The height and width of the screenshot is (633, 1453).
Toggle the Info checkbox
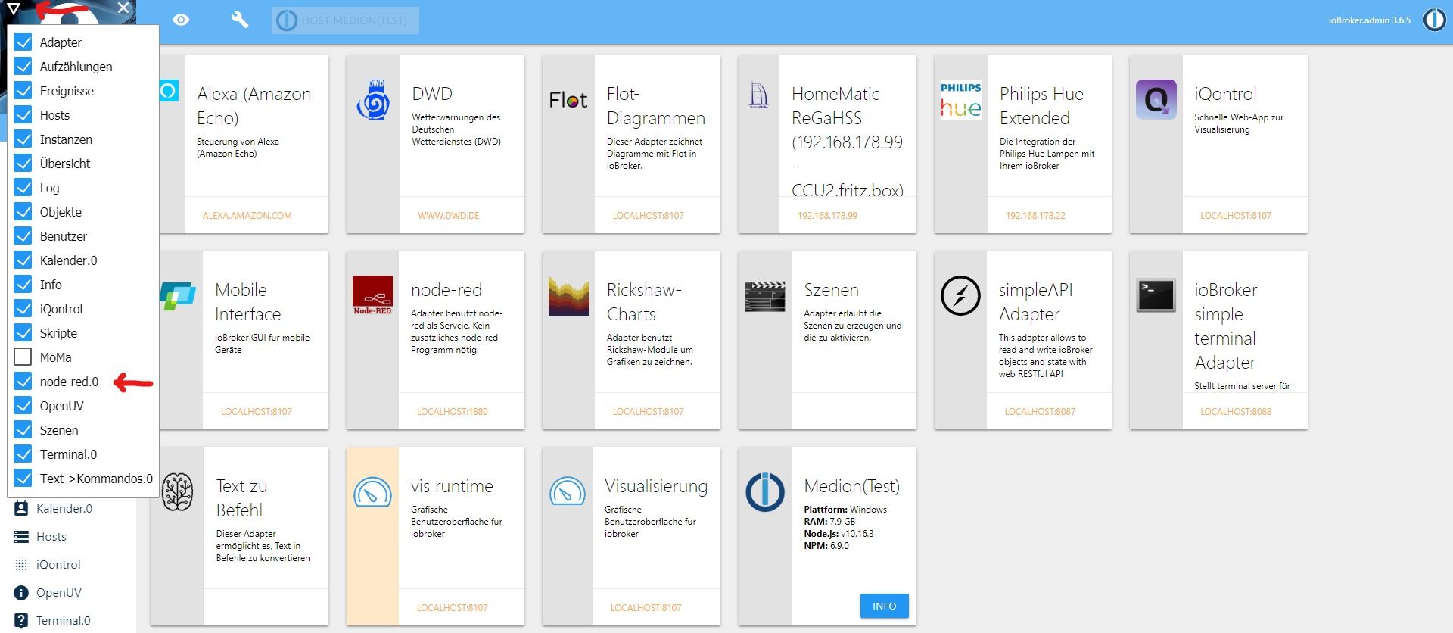pyautogui.click(x=23, y=285)
